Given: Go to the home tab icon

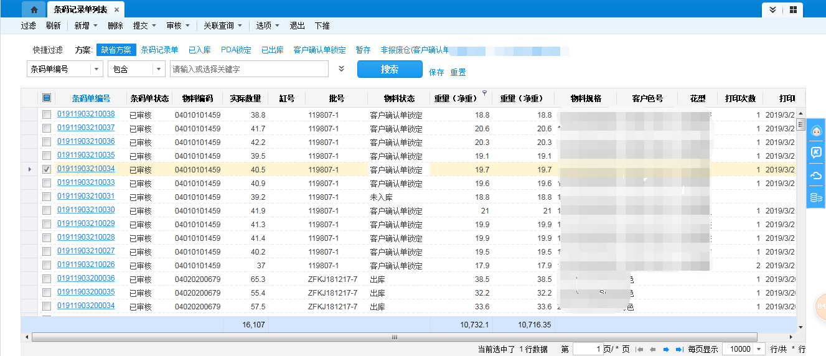Looking at the screenshot, I should (34, 10).
